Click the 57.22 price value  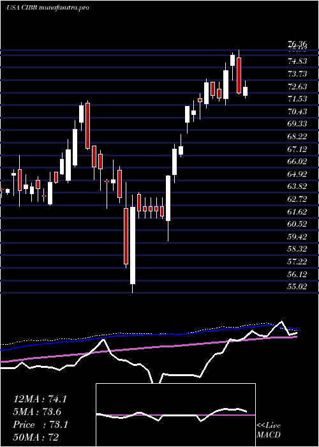click(x=298, y=261)
